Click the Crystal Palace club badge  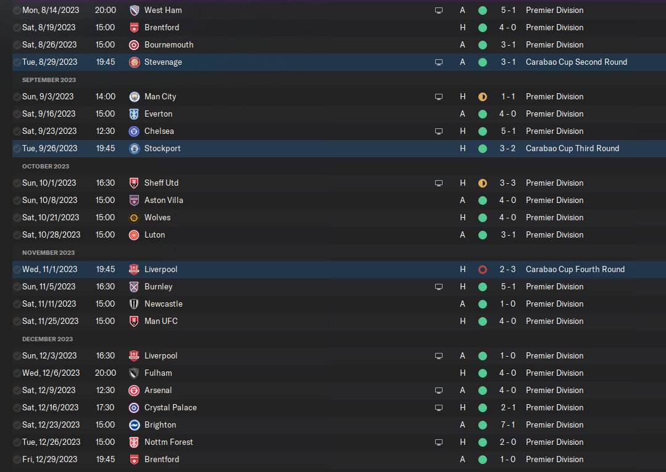click(x=134, y=408)
